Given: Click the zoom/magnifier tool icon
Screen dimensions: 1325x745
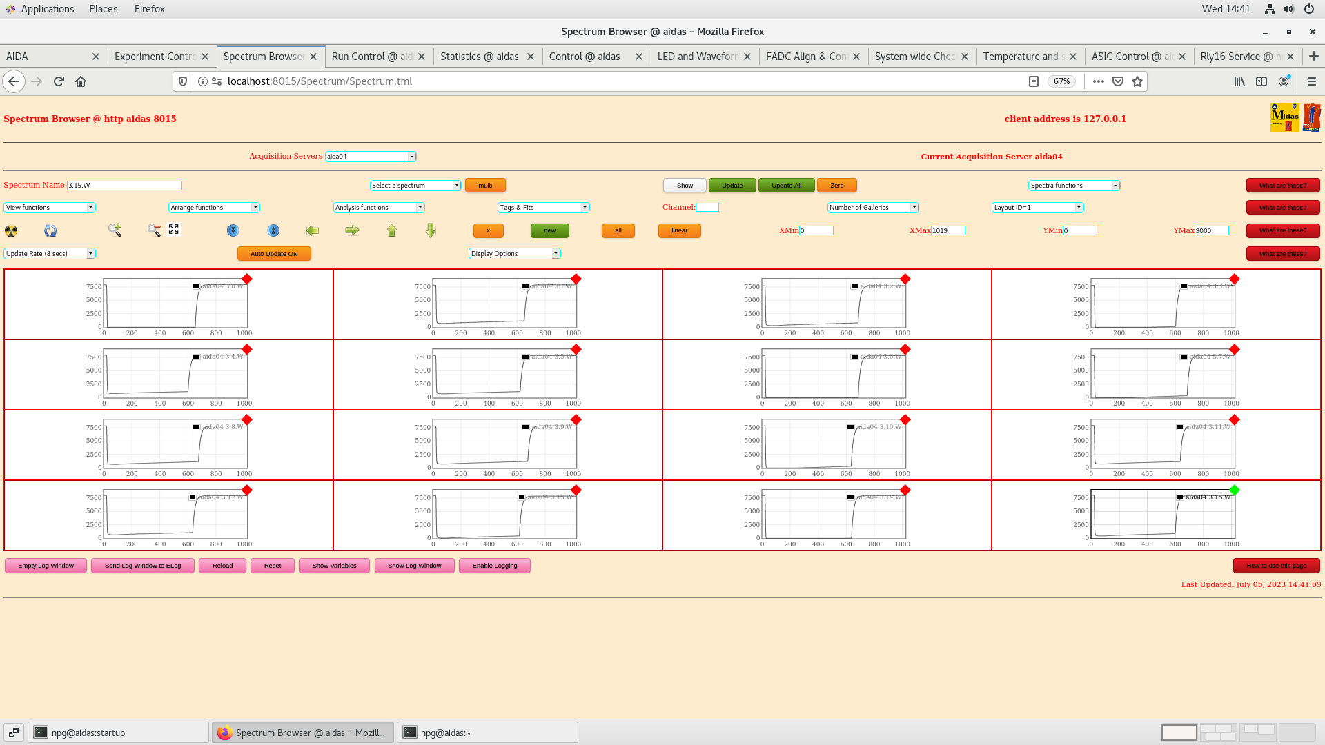Looking at the screenshot, I should coord(114,230).
